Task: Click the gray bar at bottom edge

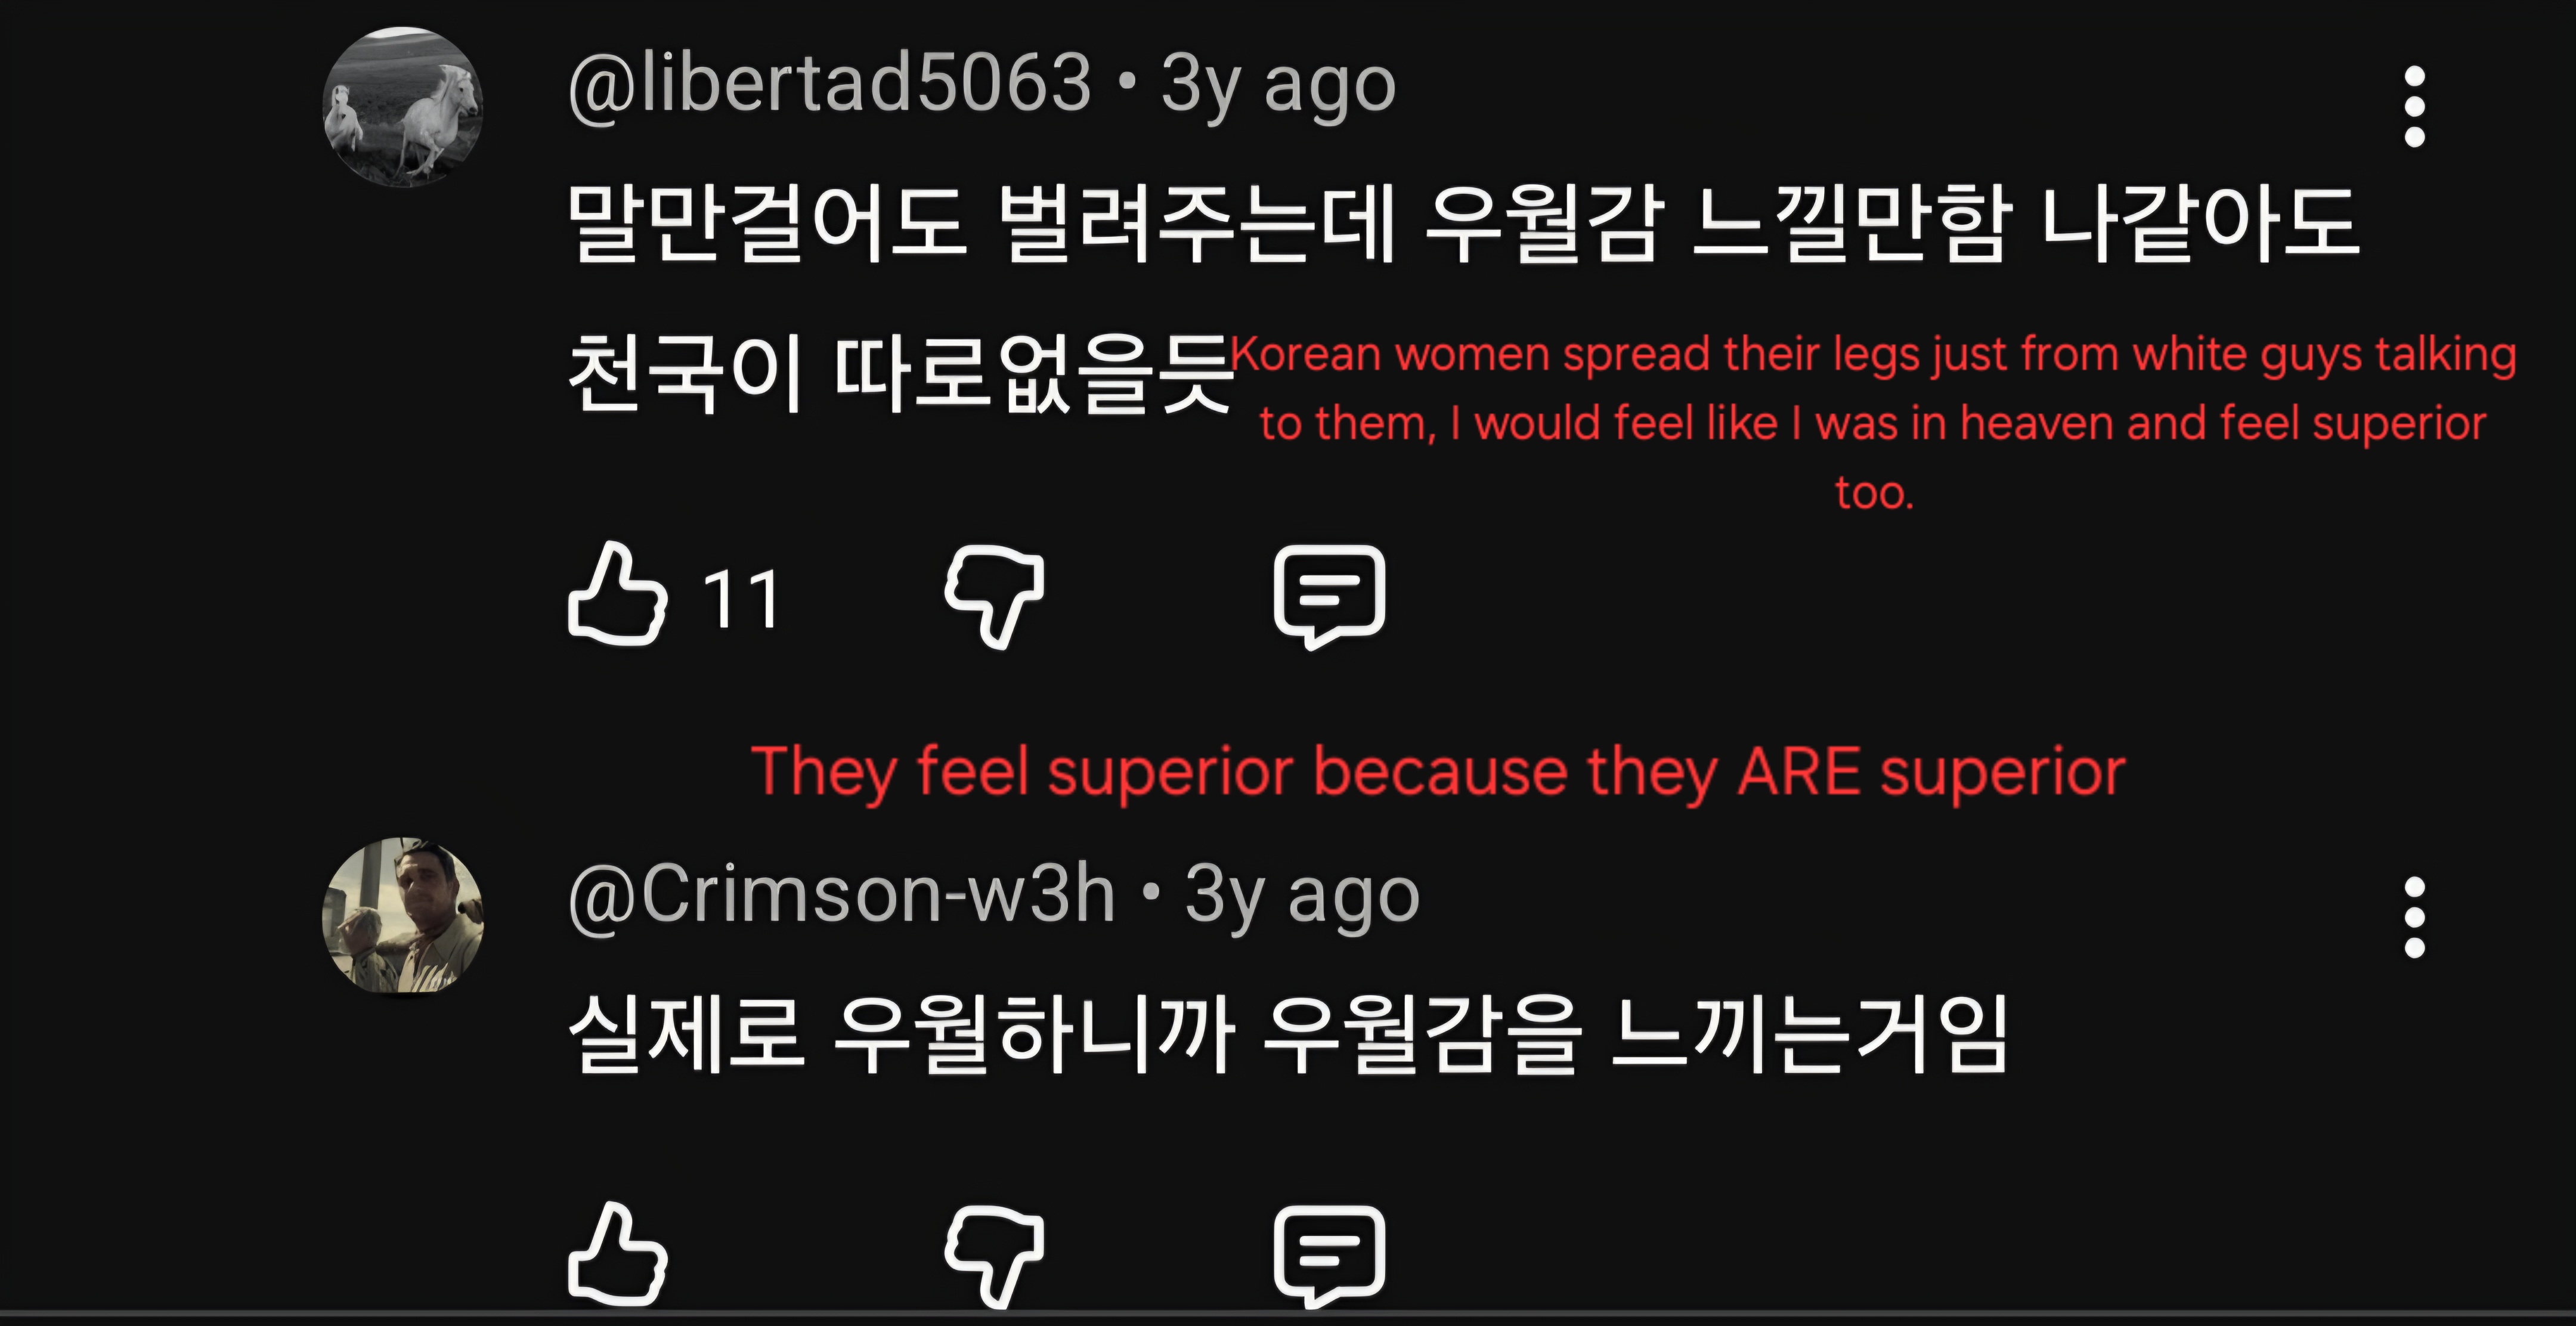Action: point(1288,1318)
